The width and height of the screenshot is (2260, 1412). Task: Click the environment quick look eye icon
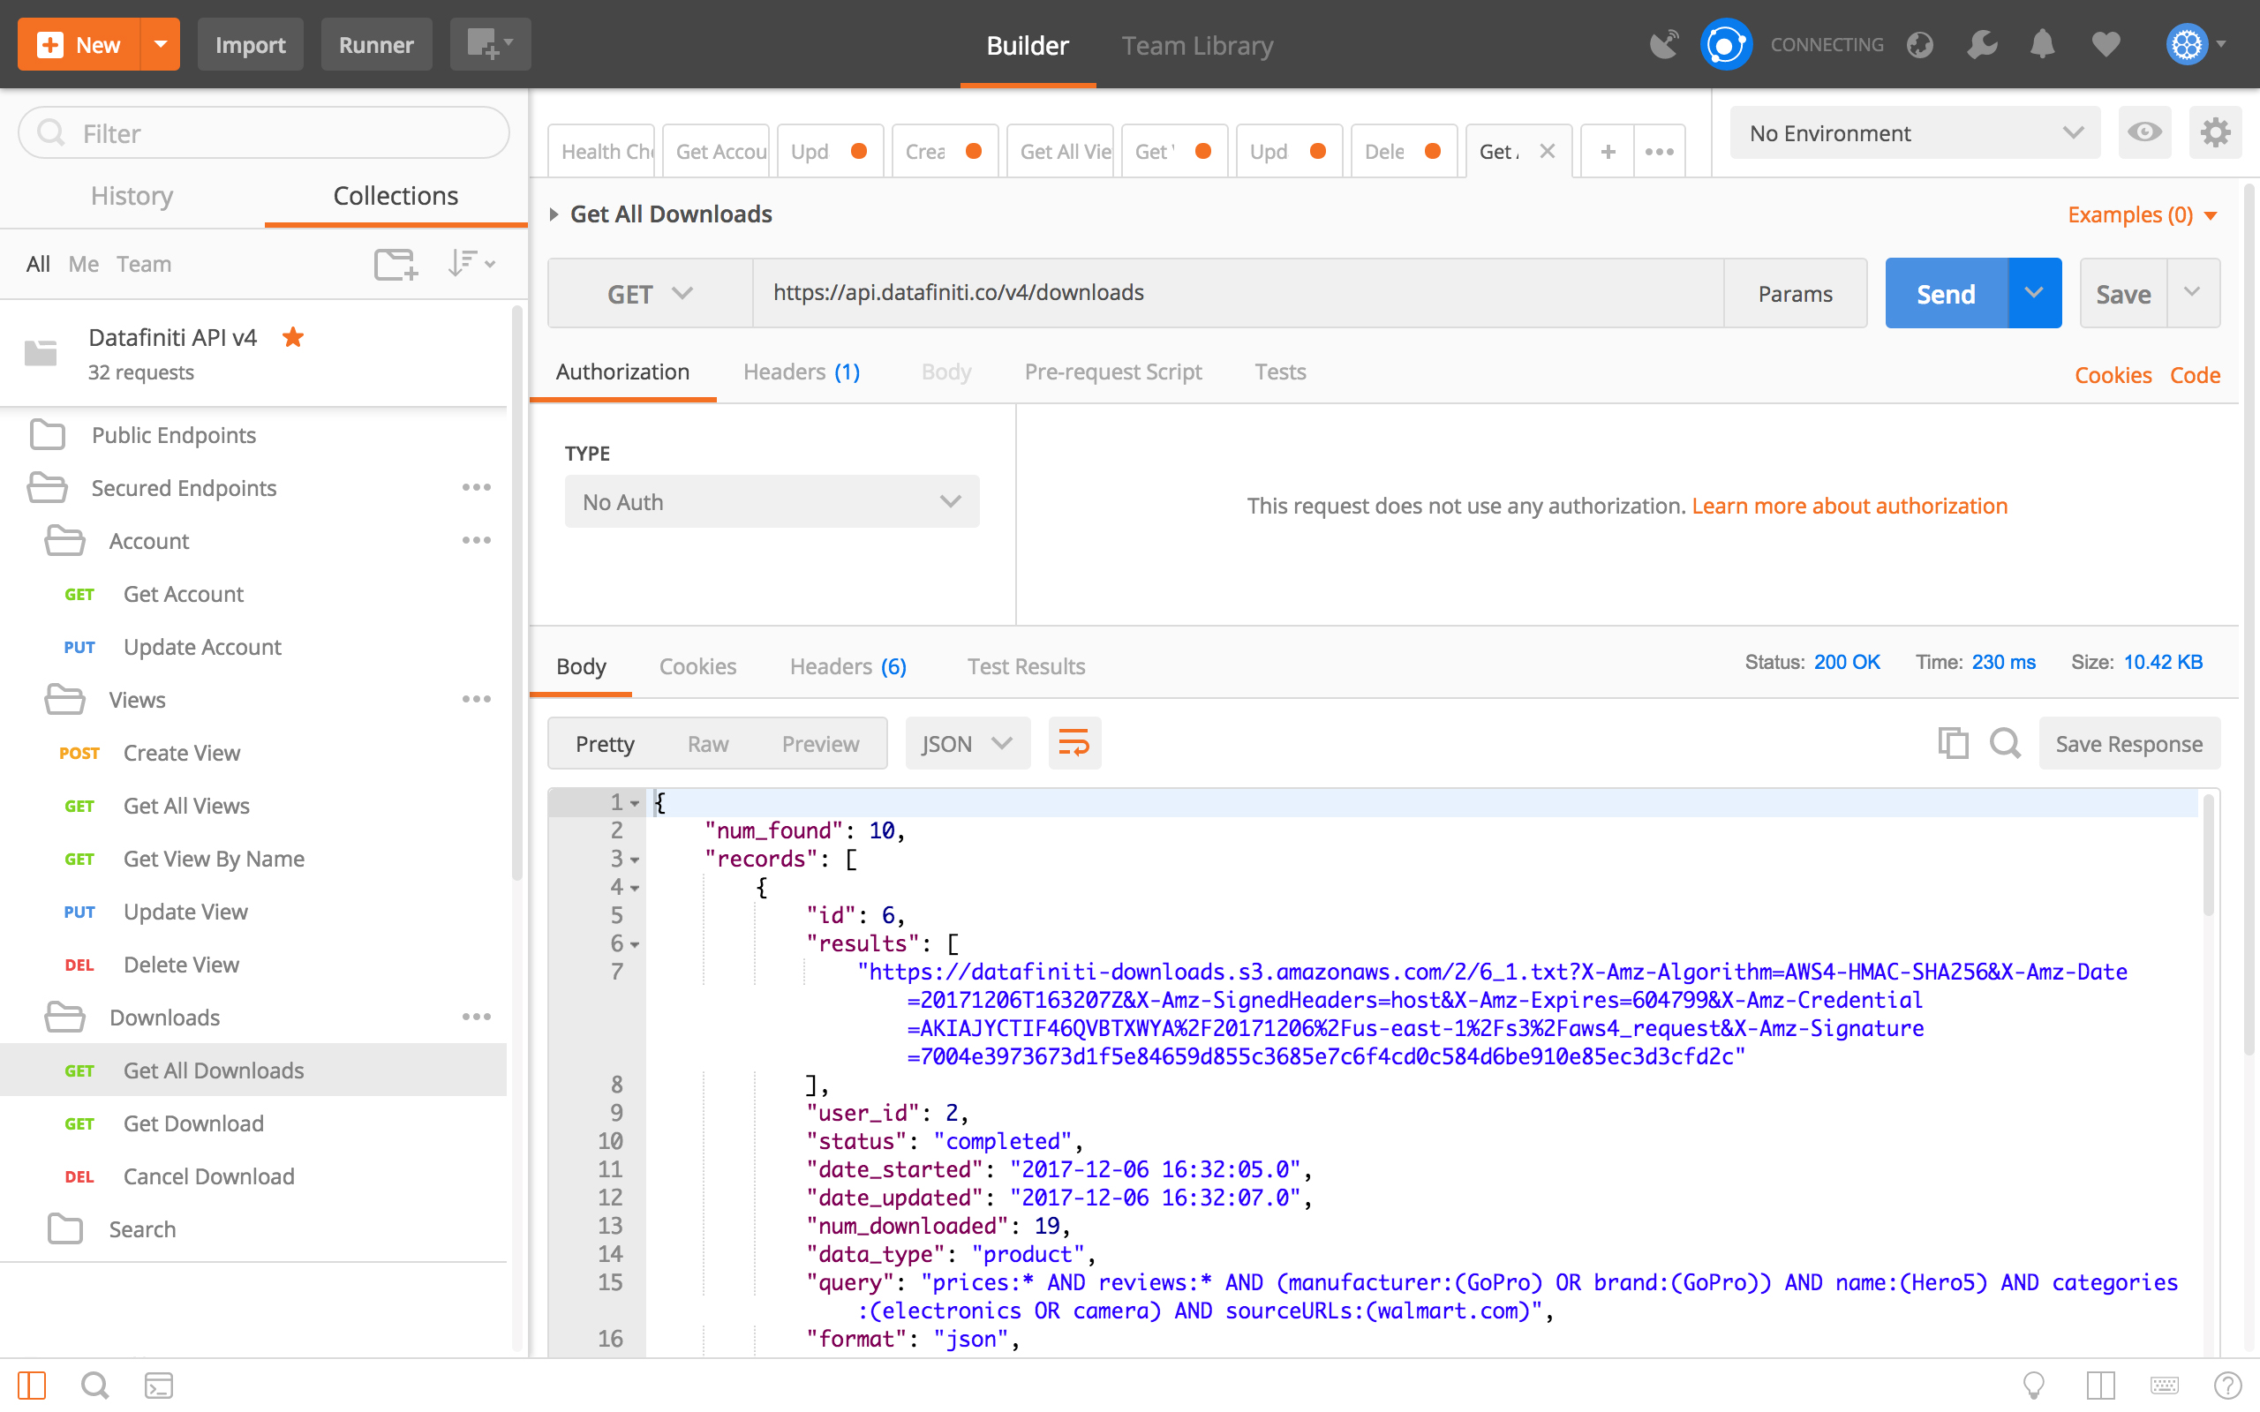pyautogui.click(x=2144, y=132)
